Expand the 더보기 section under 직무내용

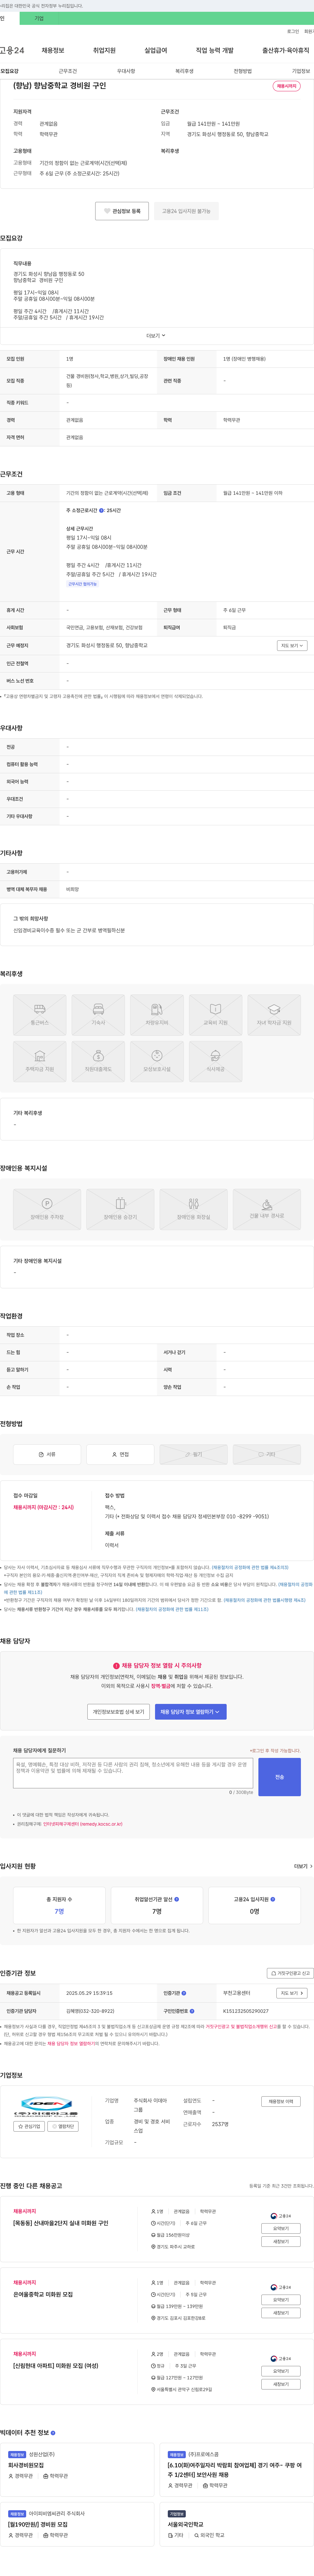click(x=156, y=336)
